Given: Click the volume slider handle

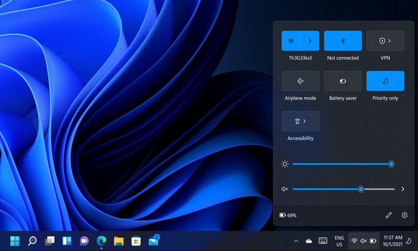Looking at the screenshot, I should coord(361,189).
